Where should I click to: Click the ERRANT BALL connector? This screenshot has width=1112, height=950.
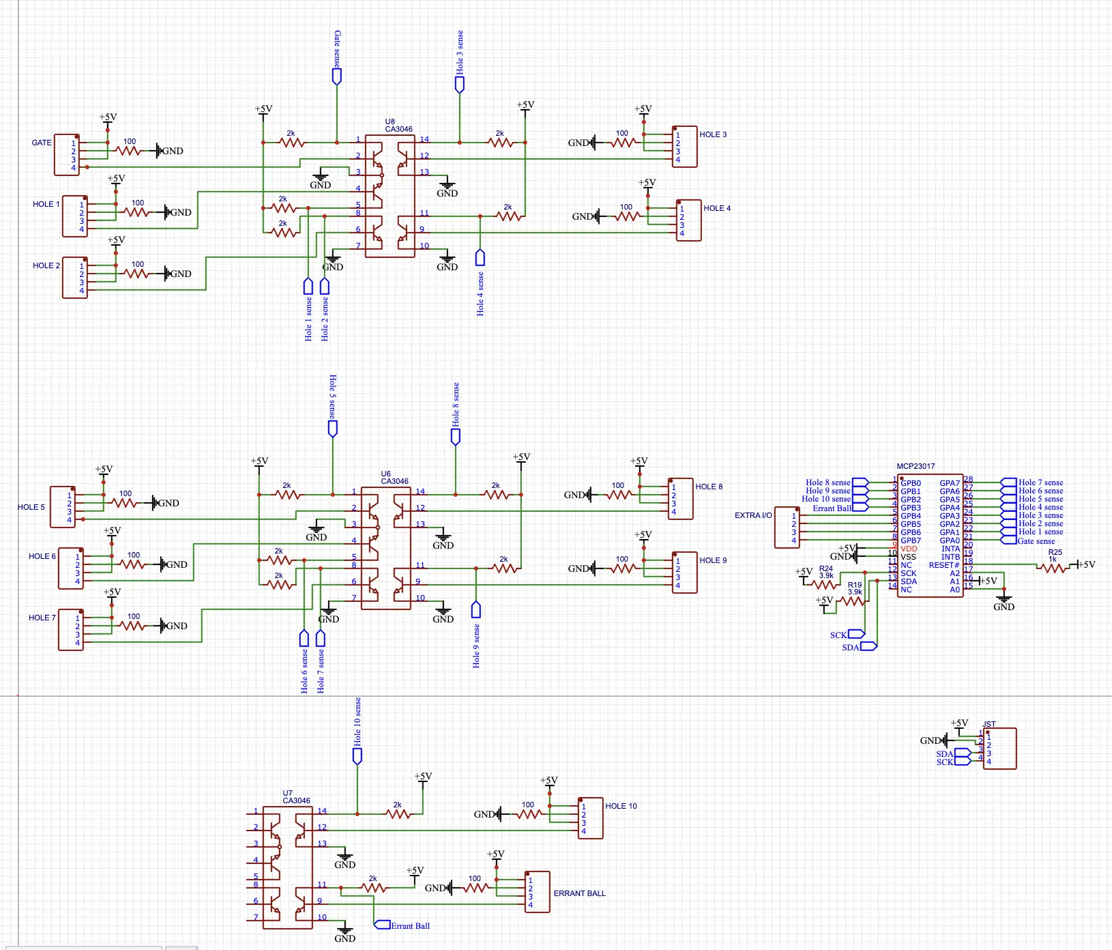[x=537, y=892]
